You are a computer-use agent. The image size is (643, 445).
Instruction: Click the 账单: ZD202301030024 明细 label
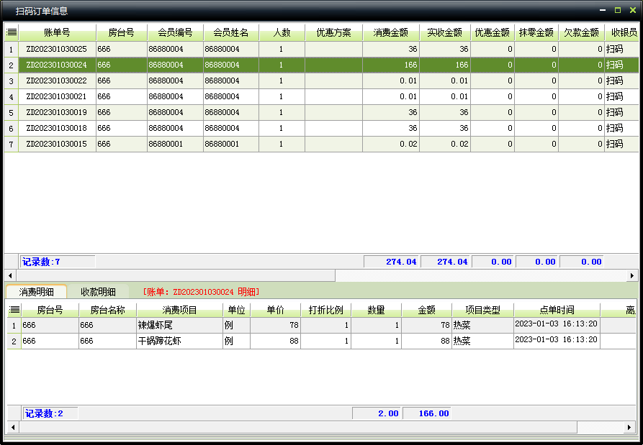coord(201,292)
